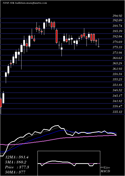Click the 378.69 price axis label
The width and height of the screenshot is (125, 176).
click(x=117, y=42)
